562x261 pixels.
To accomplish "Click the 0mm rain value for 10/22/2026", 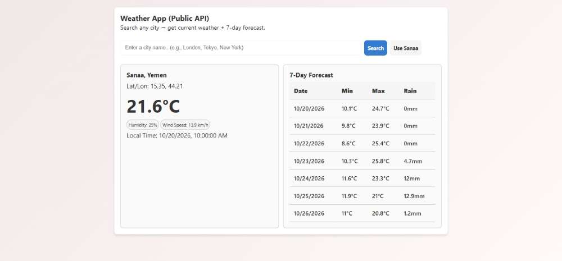I will tap(410, 144).
